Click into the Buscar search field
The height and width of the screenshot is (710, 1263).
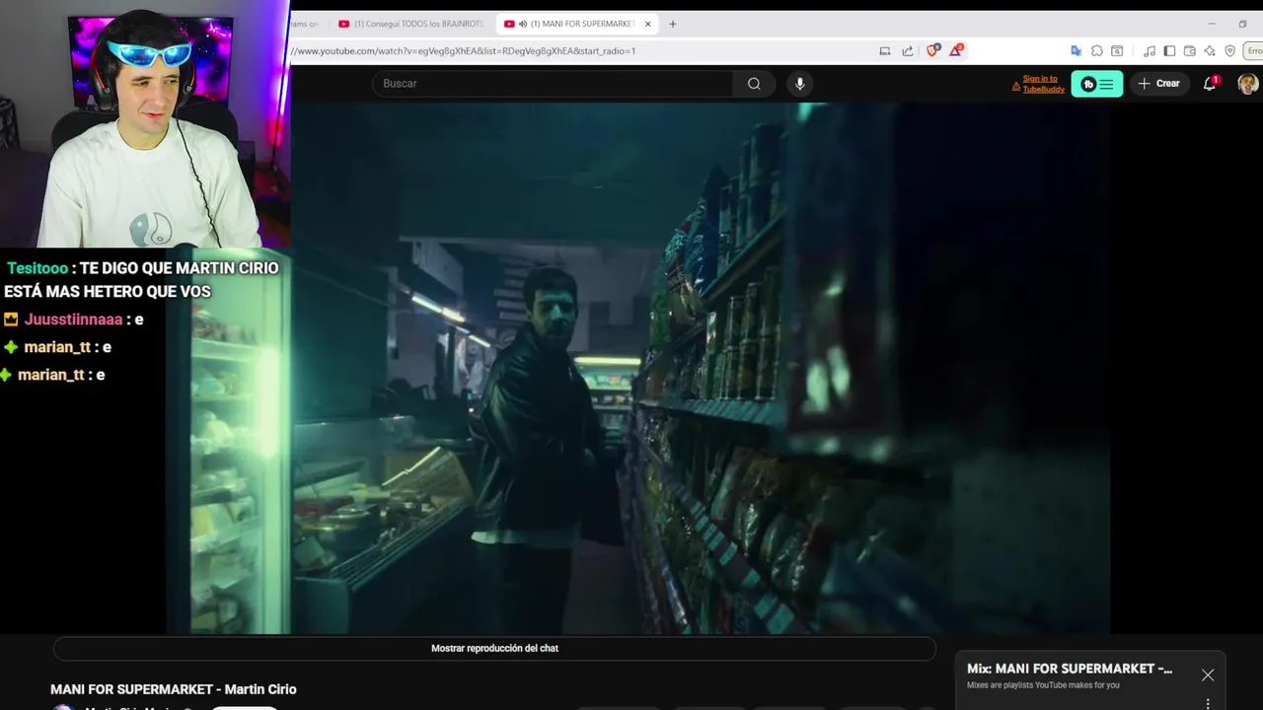click(553, 84)
